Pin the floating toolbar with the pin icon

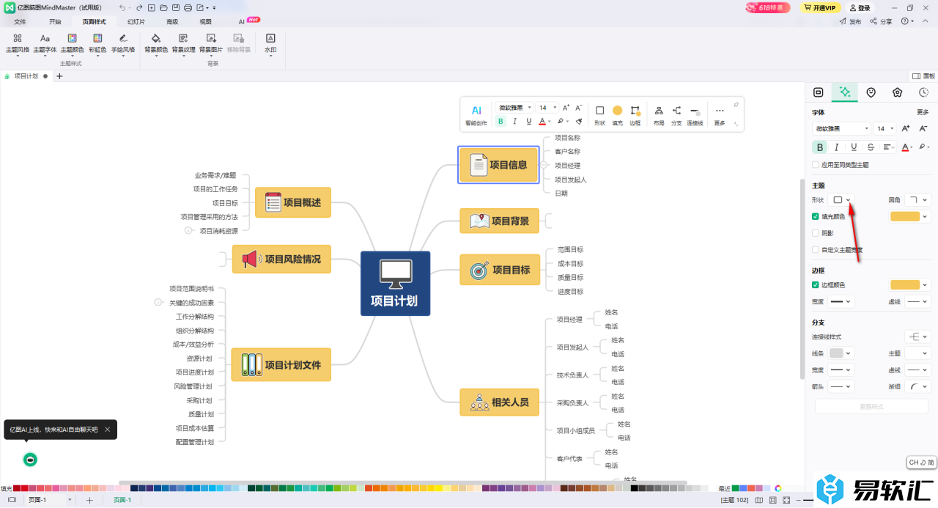[736, 105]
